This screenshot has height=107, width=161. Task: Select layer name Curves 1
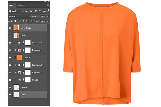(36, 80)
